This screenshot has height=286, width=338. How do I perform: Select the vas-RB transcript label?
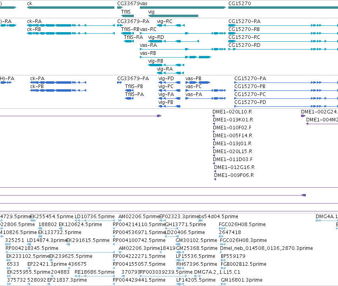click(148, 53)
